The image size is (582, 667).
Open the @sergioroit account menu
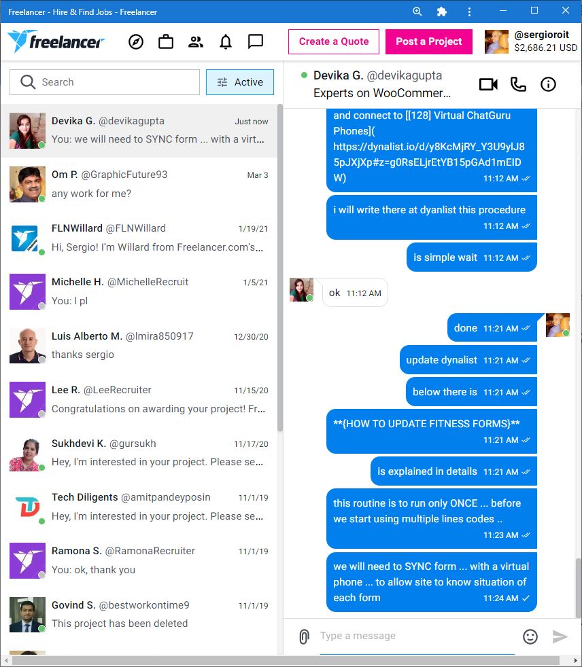[x=531, y=41]
